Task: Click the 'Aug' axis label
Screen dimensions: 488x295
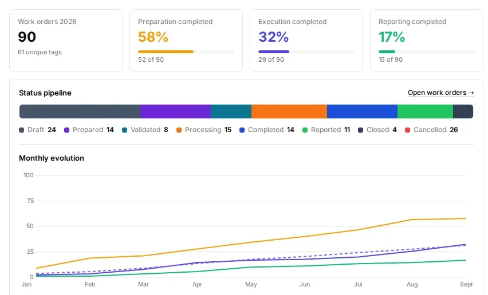Action: click(x=412, y=285)
